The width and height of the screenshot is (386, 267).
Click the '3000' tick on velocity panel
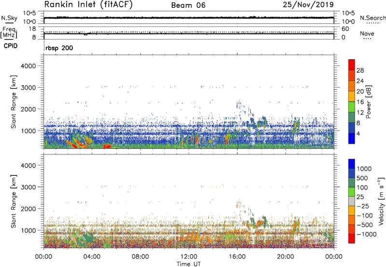28,187
